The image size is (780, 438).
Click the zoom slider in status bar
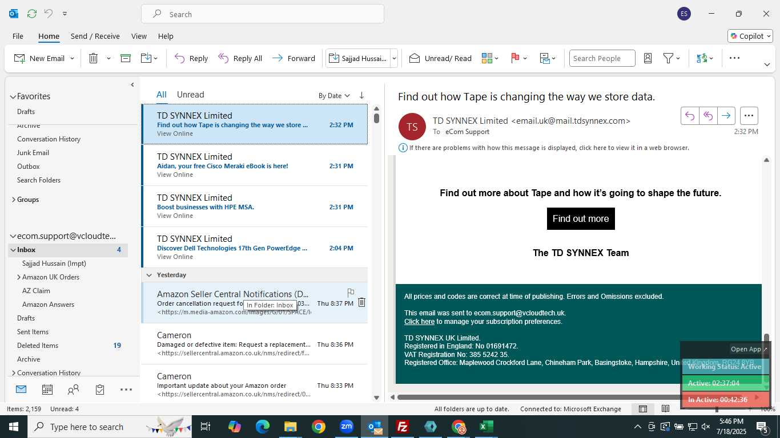point(717,409)
